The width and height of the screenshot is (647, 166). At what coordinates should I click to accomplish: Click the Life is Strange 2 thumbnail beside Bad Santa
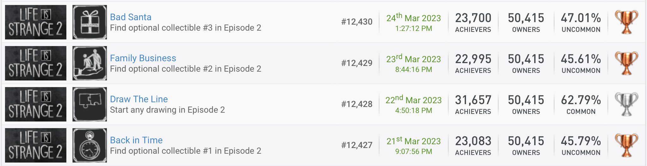pyautogui.click(x=36, y=22)
